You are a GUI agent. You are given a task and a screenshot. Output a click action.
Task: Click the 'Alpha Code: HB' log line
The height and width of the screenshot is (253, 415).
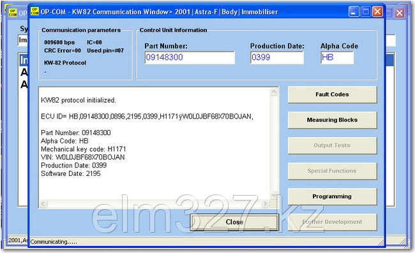(x=64, y=141)
